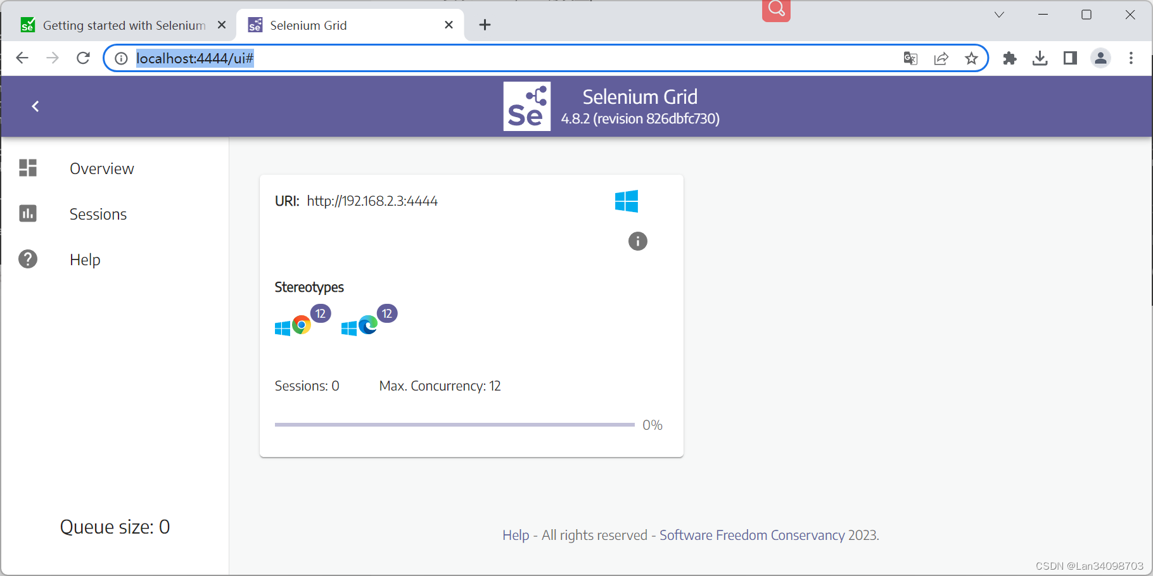Screen dimensions: 1153x576
Task: Click the version 4.8.2 revision text
Action: point(640,119)
